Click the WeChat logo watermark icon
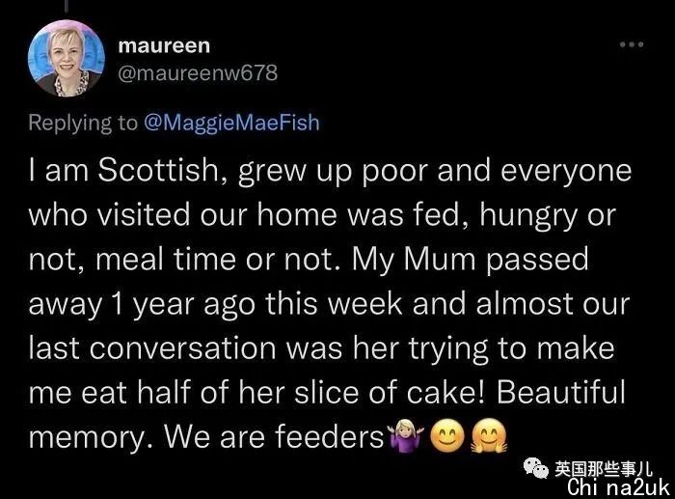 pyautogui.click(x=536, y=468)
